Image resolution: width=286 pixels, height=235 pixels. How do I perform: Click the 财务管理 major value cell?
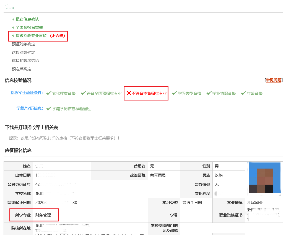tap(43, 215)
